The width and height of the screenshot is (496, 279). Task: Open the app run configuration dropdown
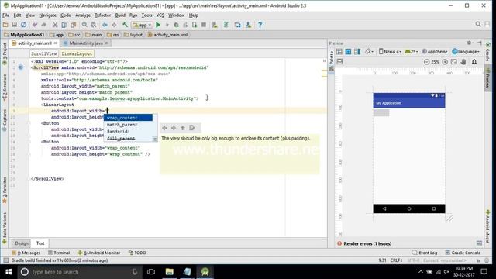click(x=143, y=25)
